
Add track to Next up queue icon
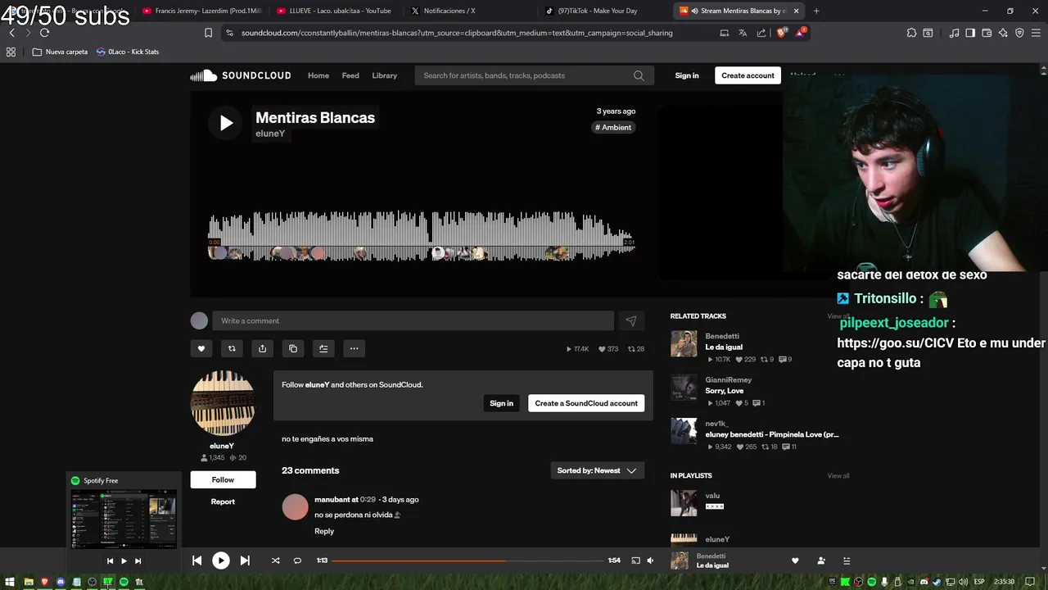click(323, 348)
